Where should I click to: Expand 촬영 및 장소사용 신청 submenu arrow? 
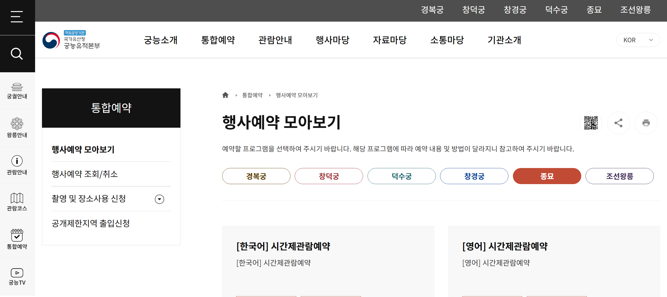point(159,199)
